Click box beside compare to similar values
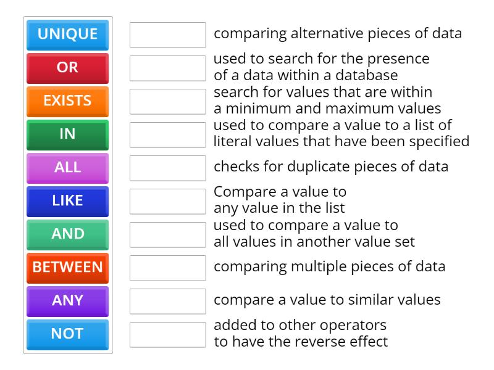This screenshot has height=370, width=494. click(x=168, y=302)
